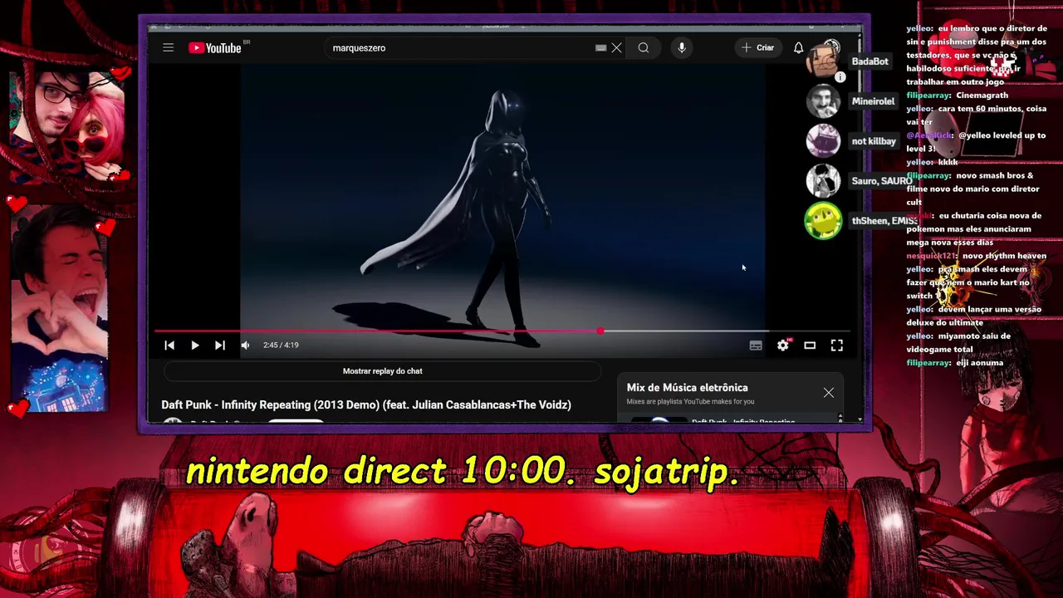Click filipearray's Cinemagrath chat message

pos(957,96)
